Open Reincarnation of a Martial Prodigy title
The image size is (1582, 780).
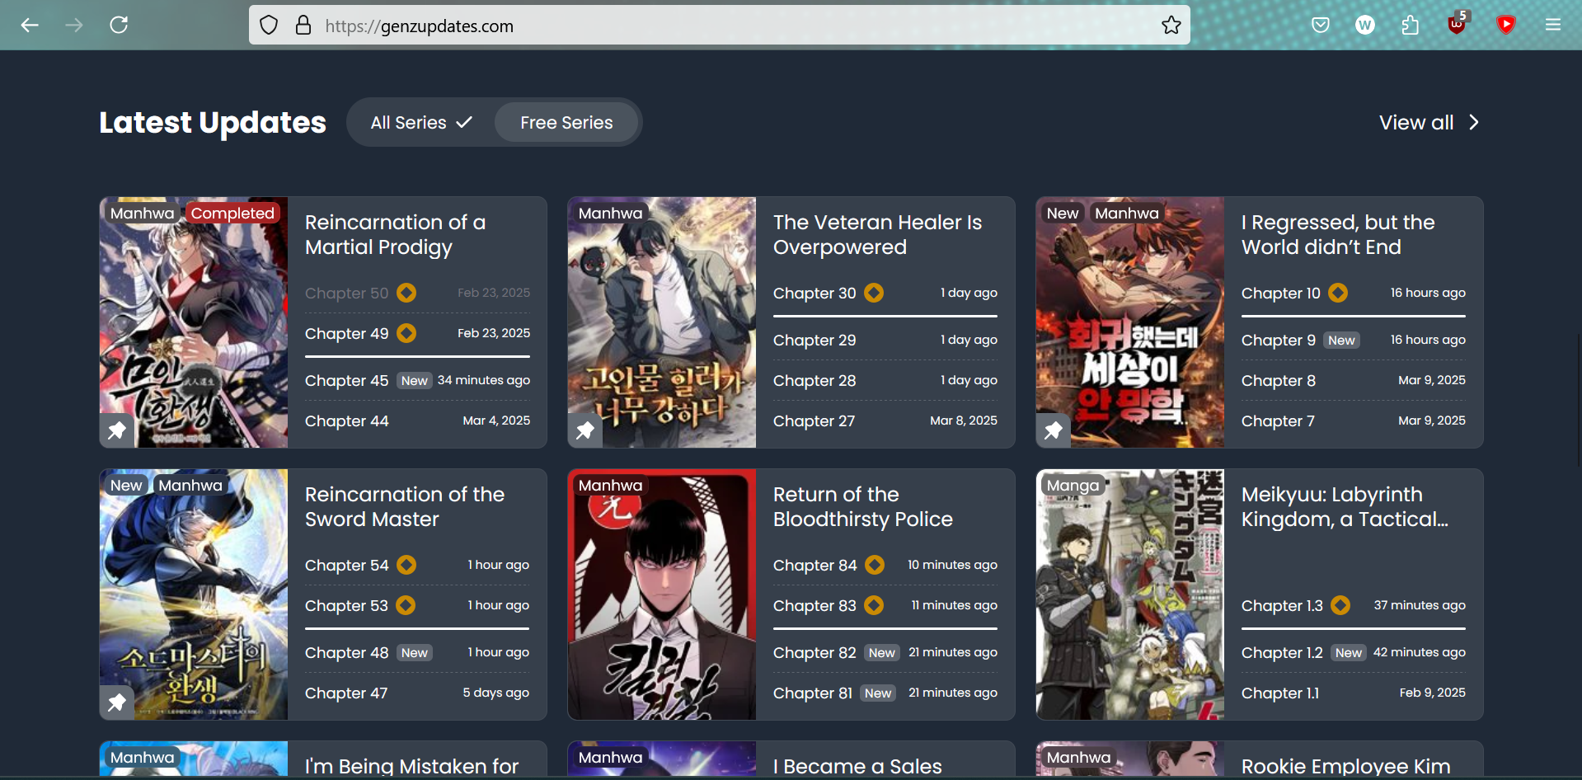[396, 235]
